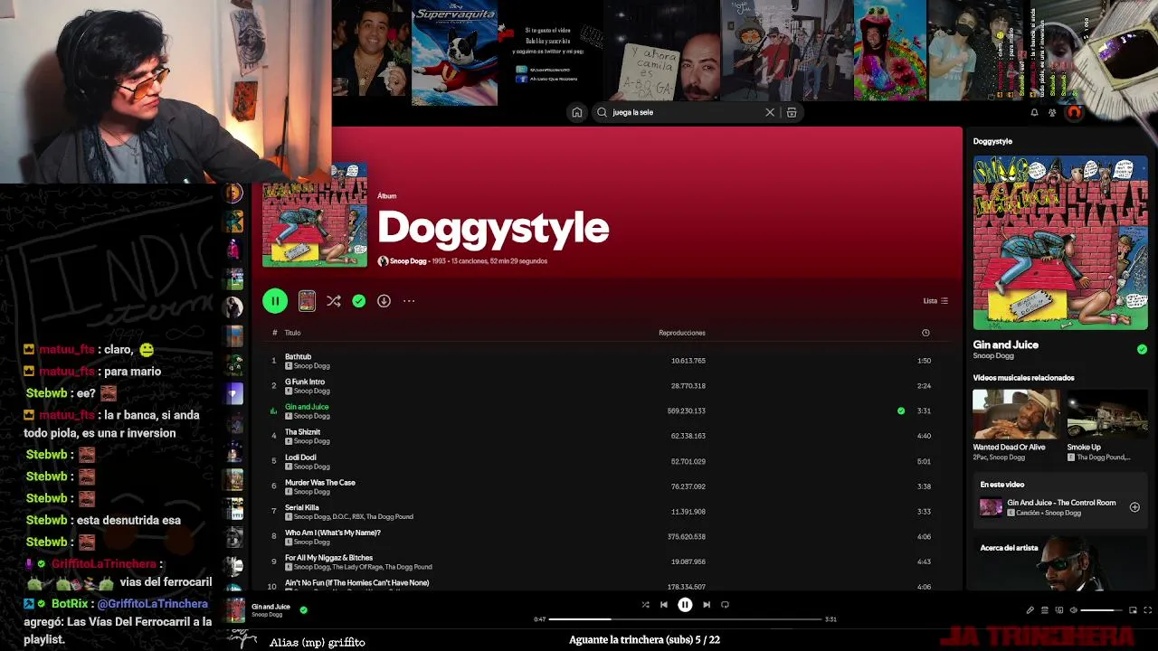This screenshot has height=651, width=1158.
Task: Sort the tracks by the Reproducciones column
Action: 682,333
